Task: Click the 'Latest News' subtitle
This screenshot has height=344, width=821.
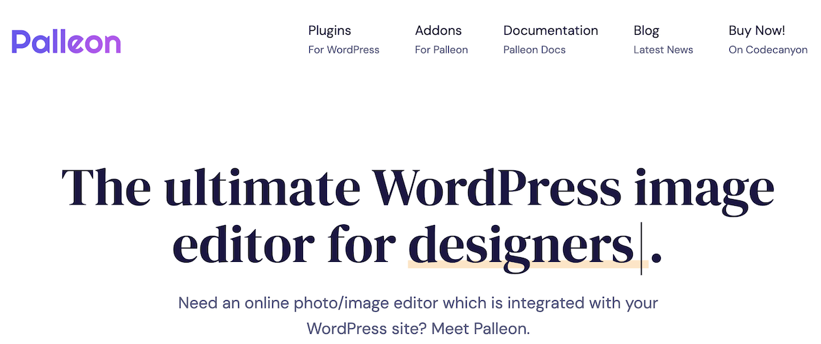Action: [x=664, y=50]
